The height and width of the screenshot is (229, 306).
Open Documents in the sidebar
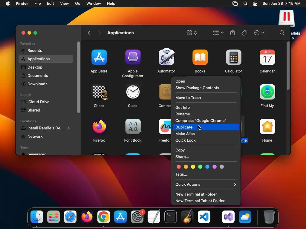pos(46,75)
